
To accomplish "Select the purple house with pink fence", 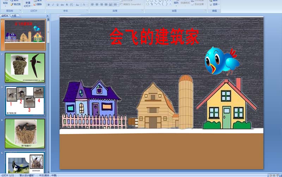I will 94,104.
